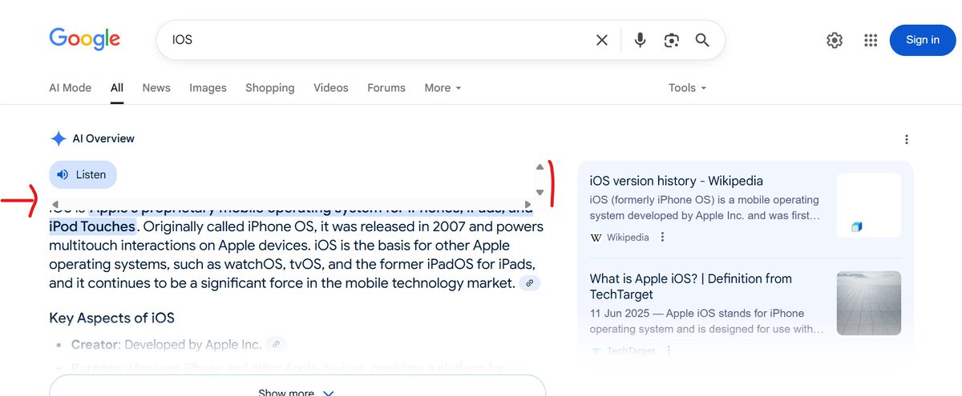962x396 pixels.
Task: Click the TechTarget result thumbnail image
Action: click(x=869, y=303)
